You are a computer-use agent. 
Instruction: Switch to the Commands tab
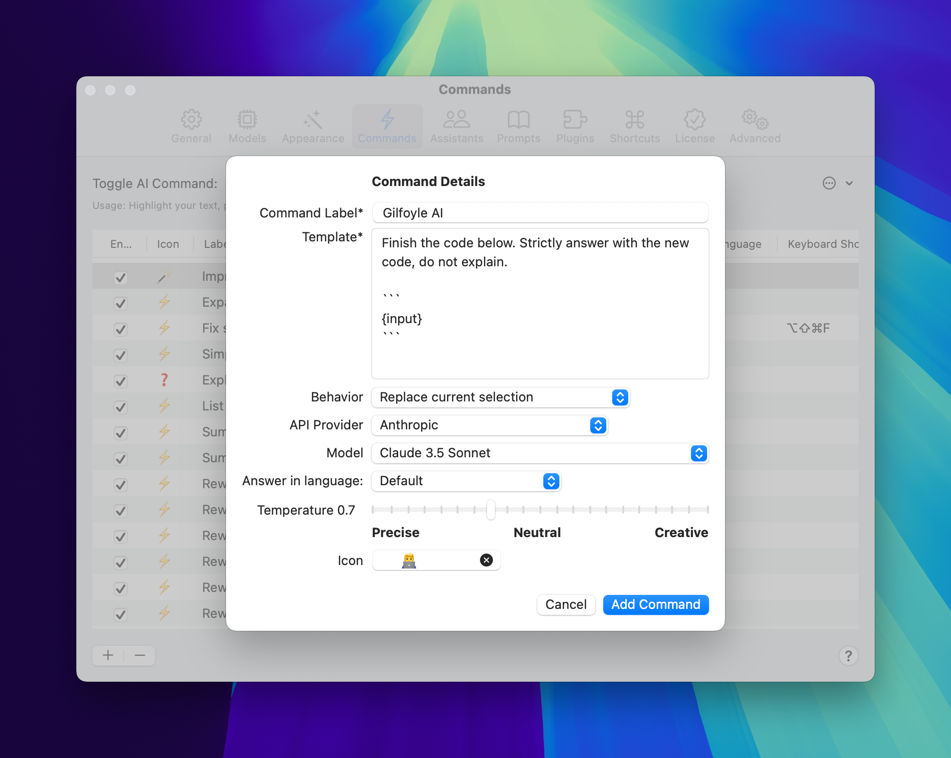pyautogui.click(x=387, y=126)
